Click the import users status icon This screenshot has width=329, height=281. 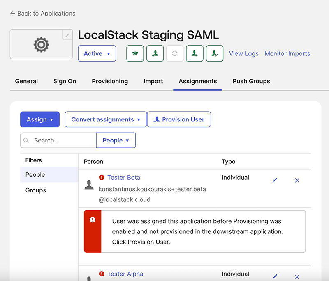click(155, 53)
